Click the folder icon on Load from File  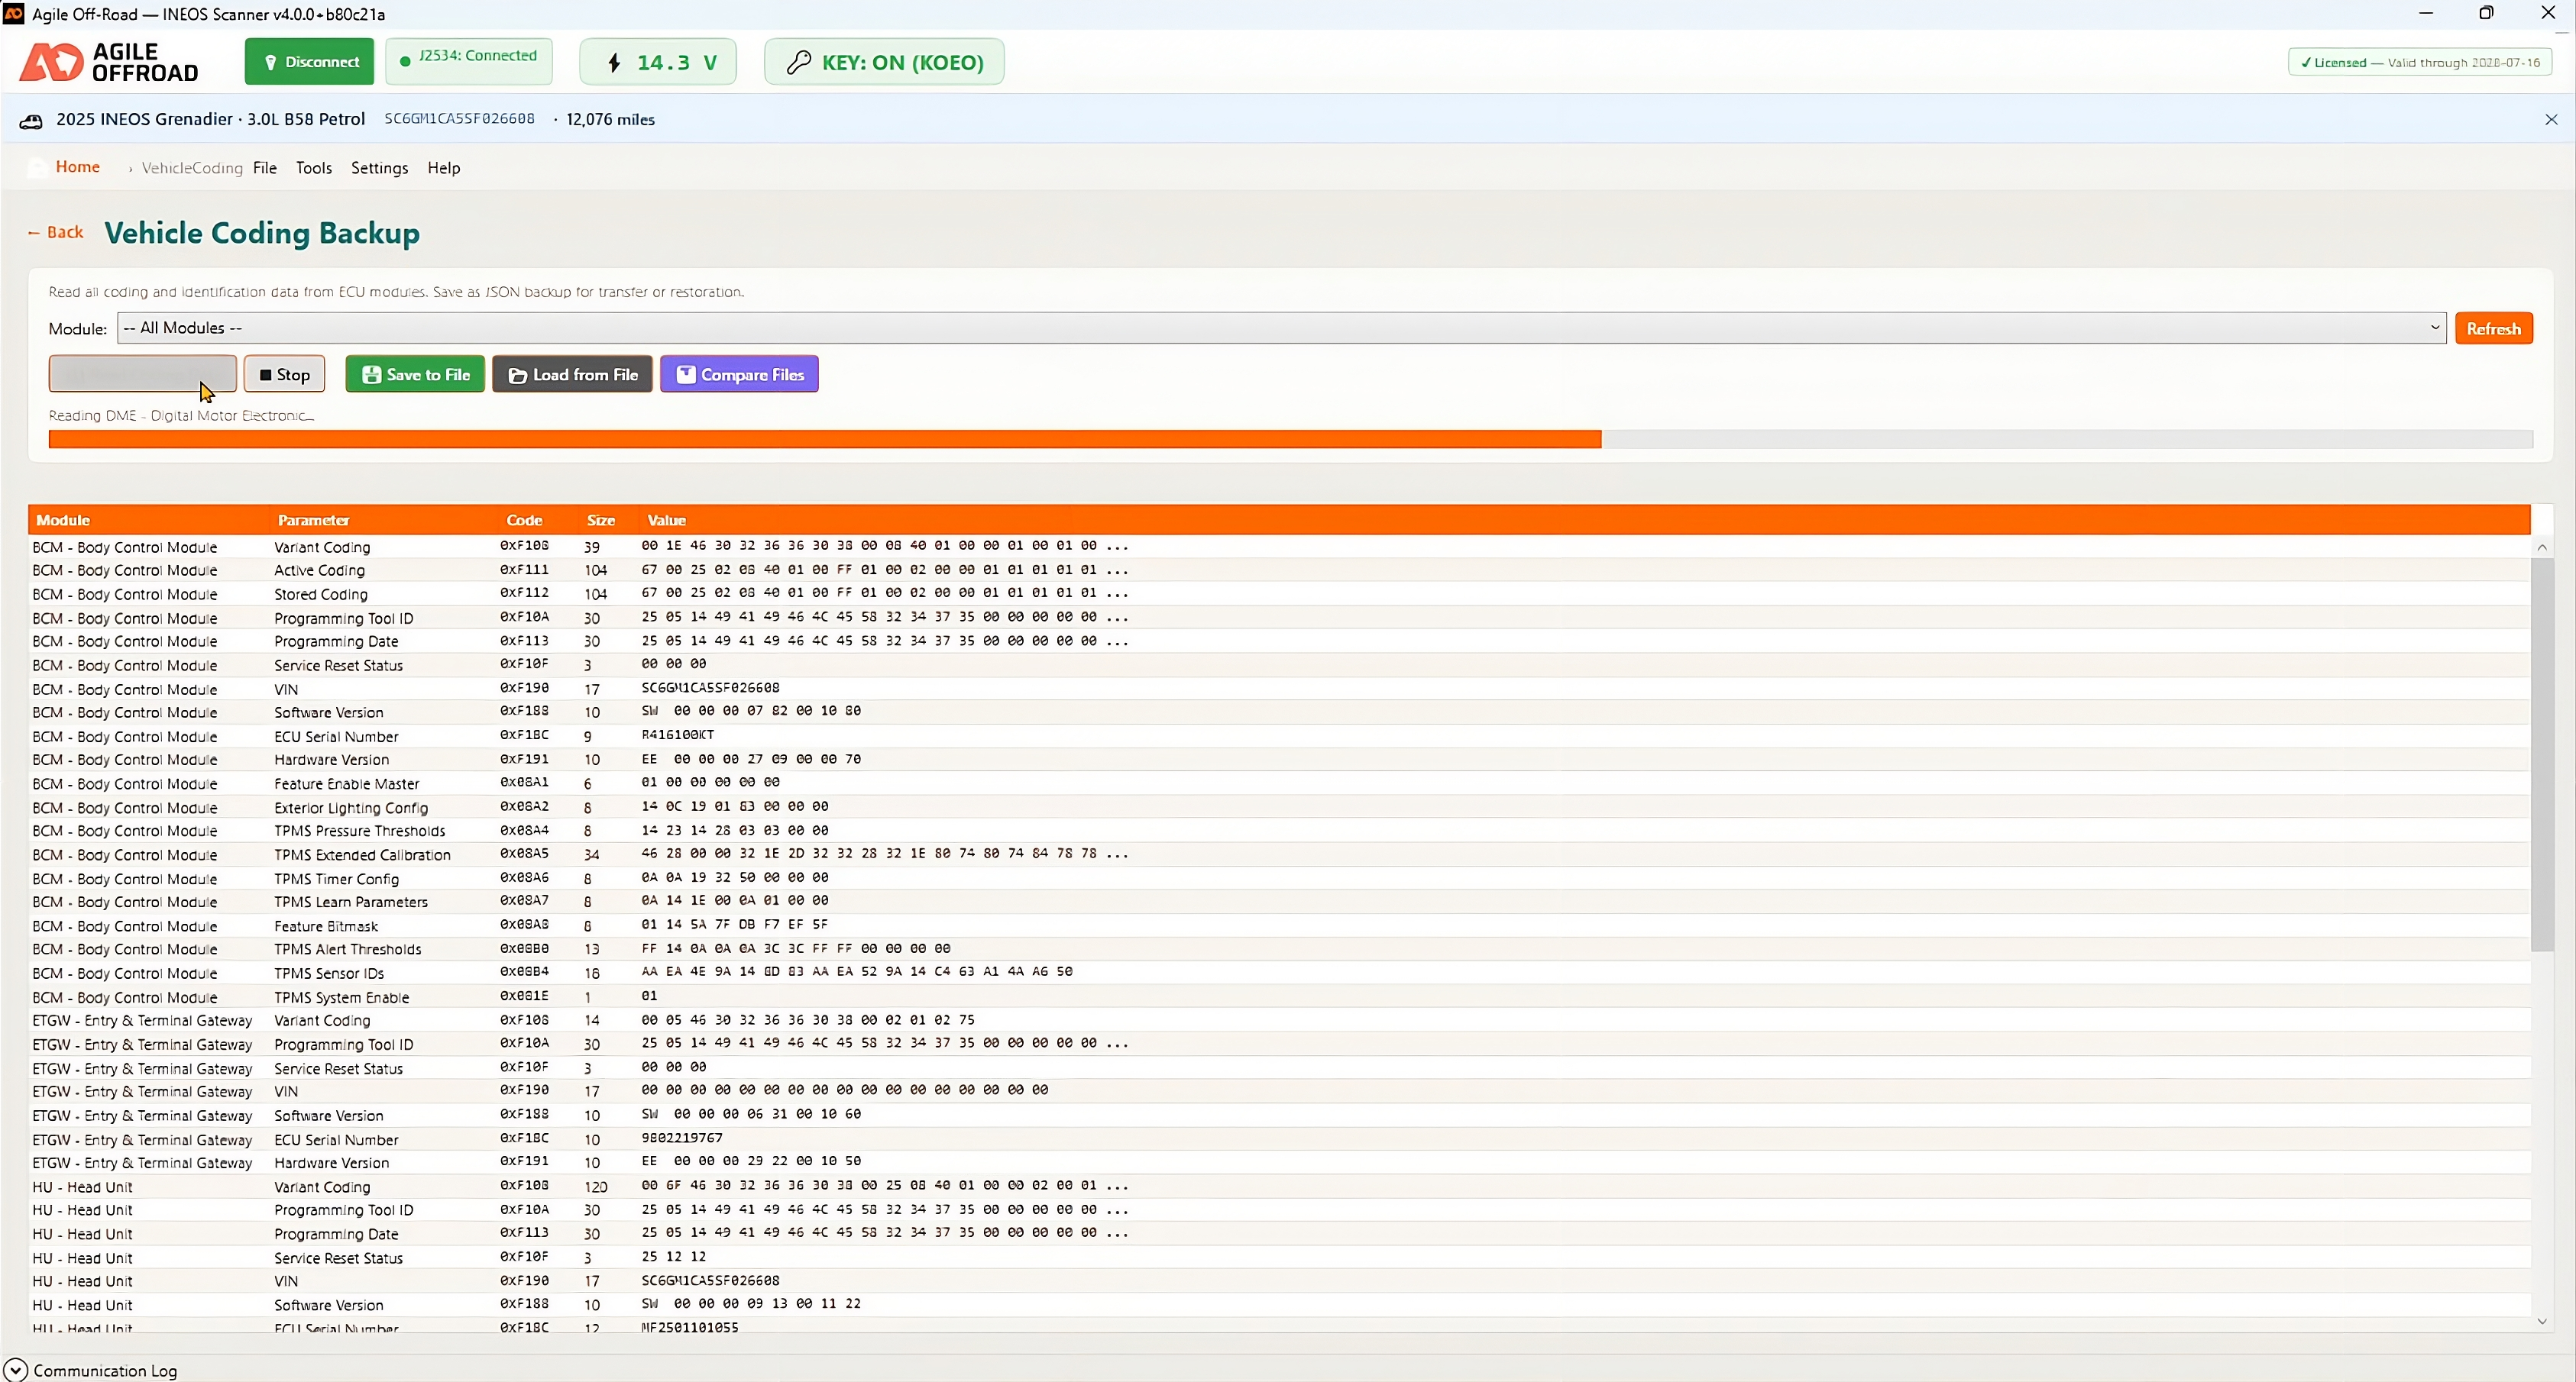(x=518, y=376)
